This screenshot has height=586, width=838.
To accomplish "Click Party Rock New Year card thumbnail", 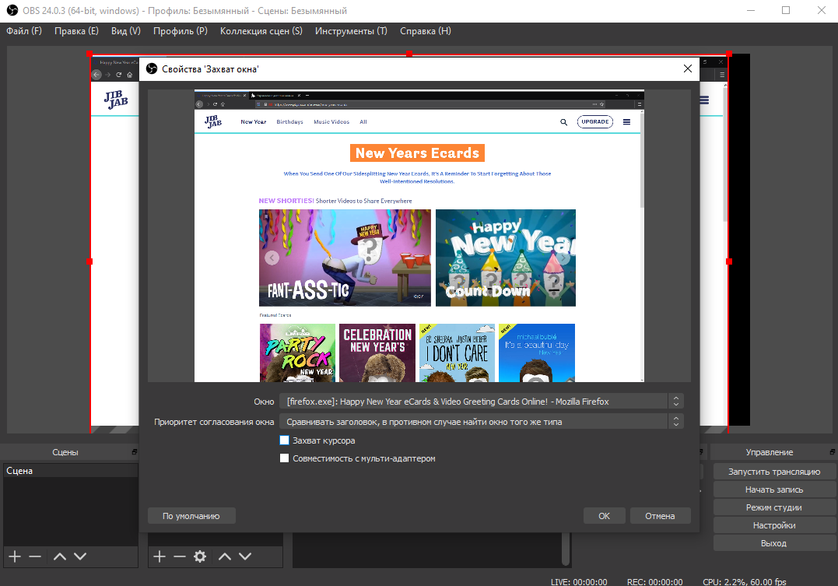I will [298, 353].
